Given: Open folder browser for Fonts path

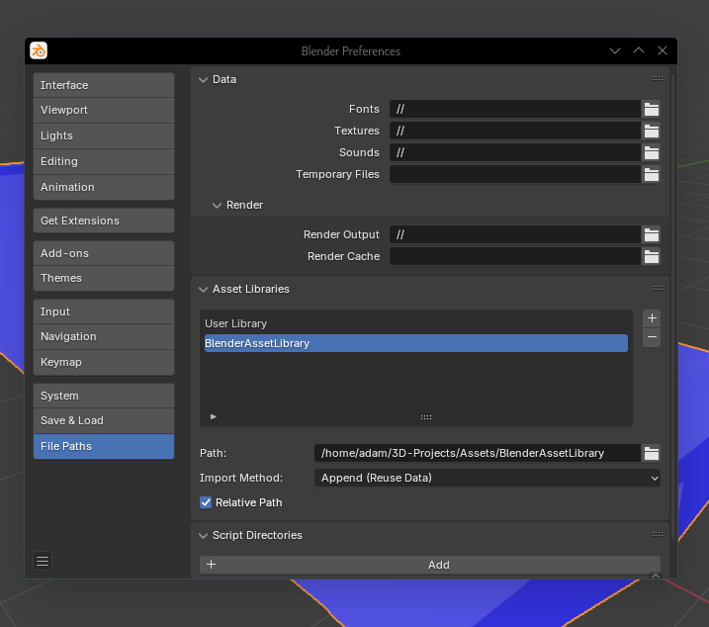Looking at the screenshot, I should (651, 109).
